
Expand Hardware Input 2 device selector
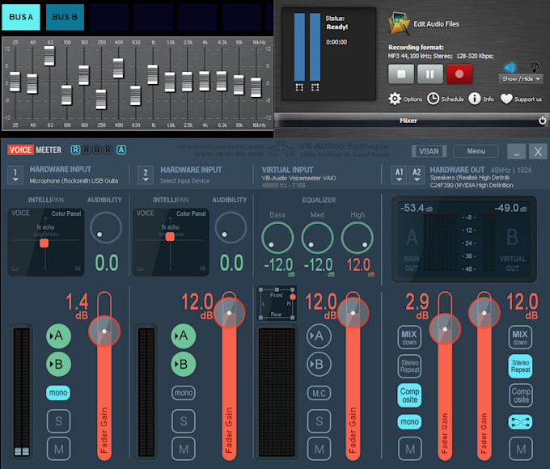(146, 175)
